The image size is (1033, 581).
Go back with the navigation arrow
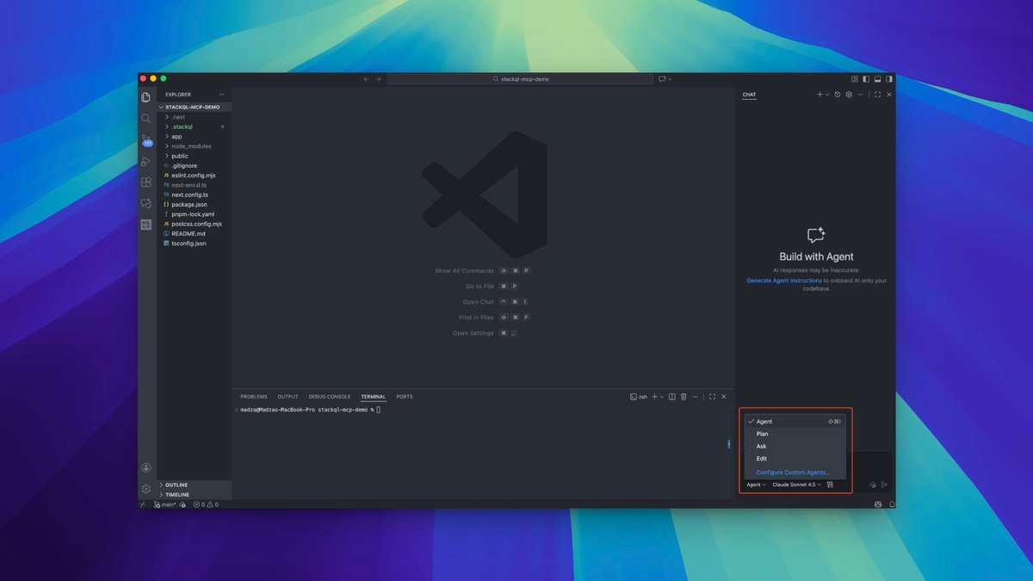(366, 78)
